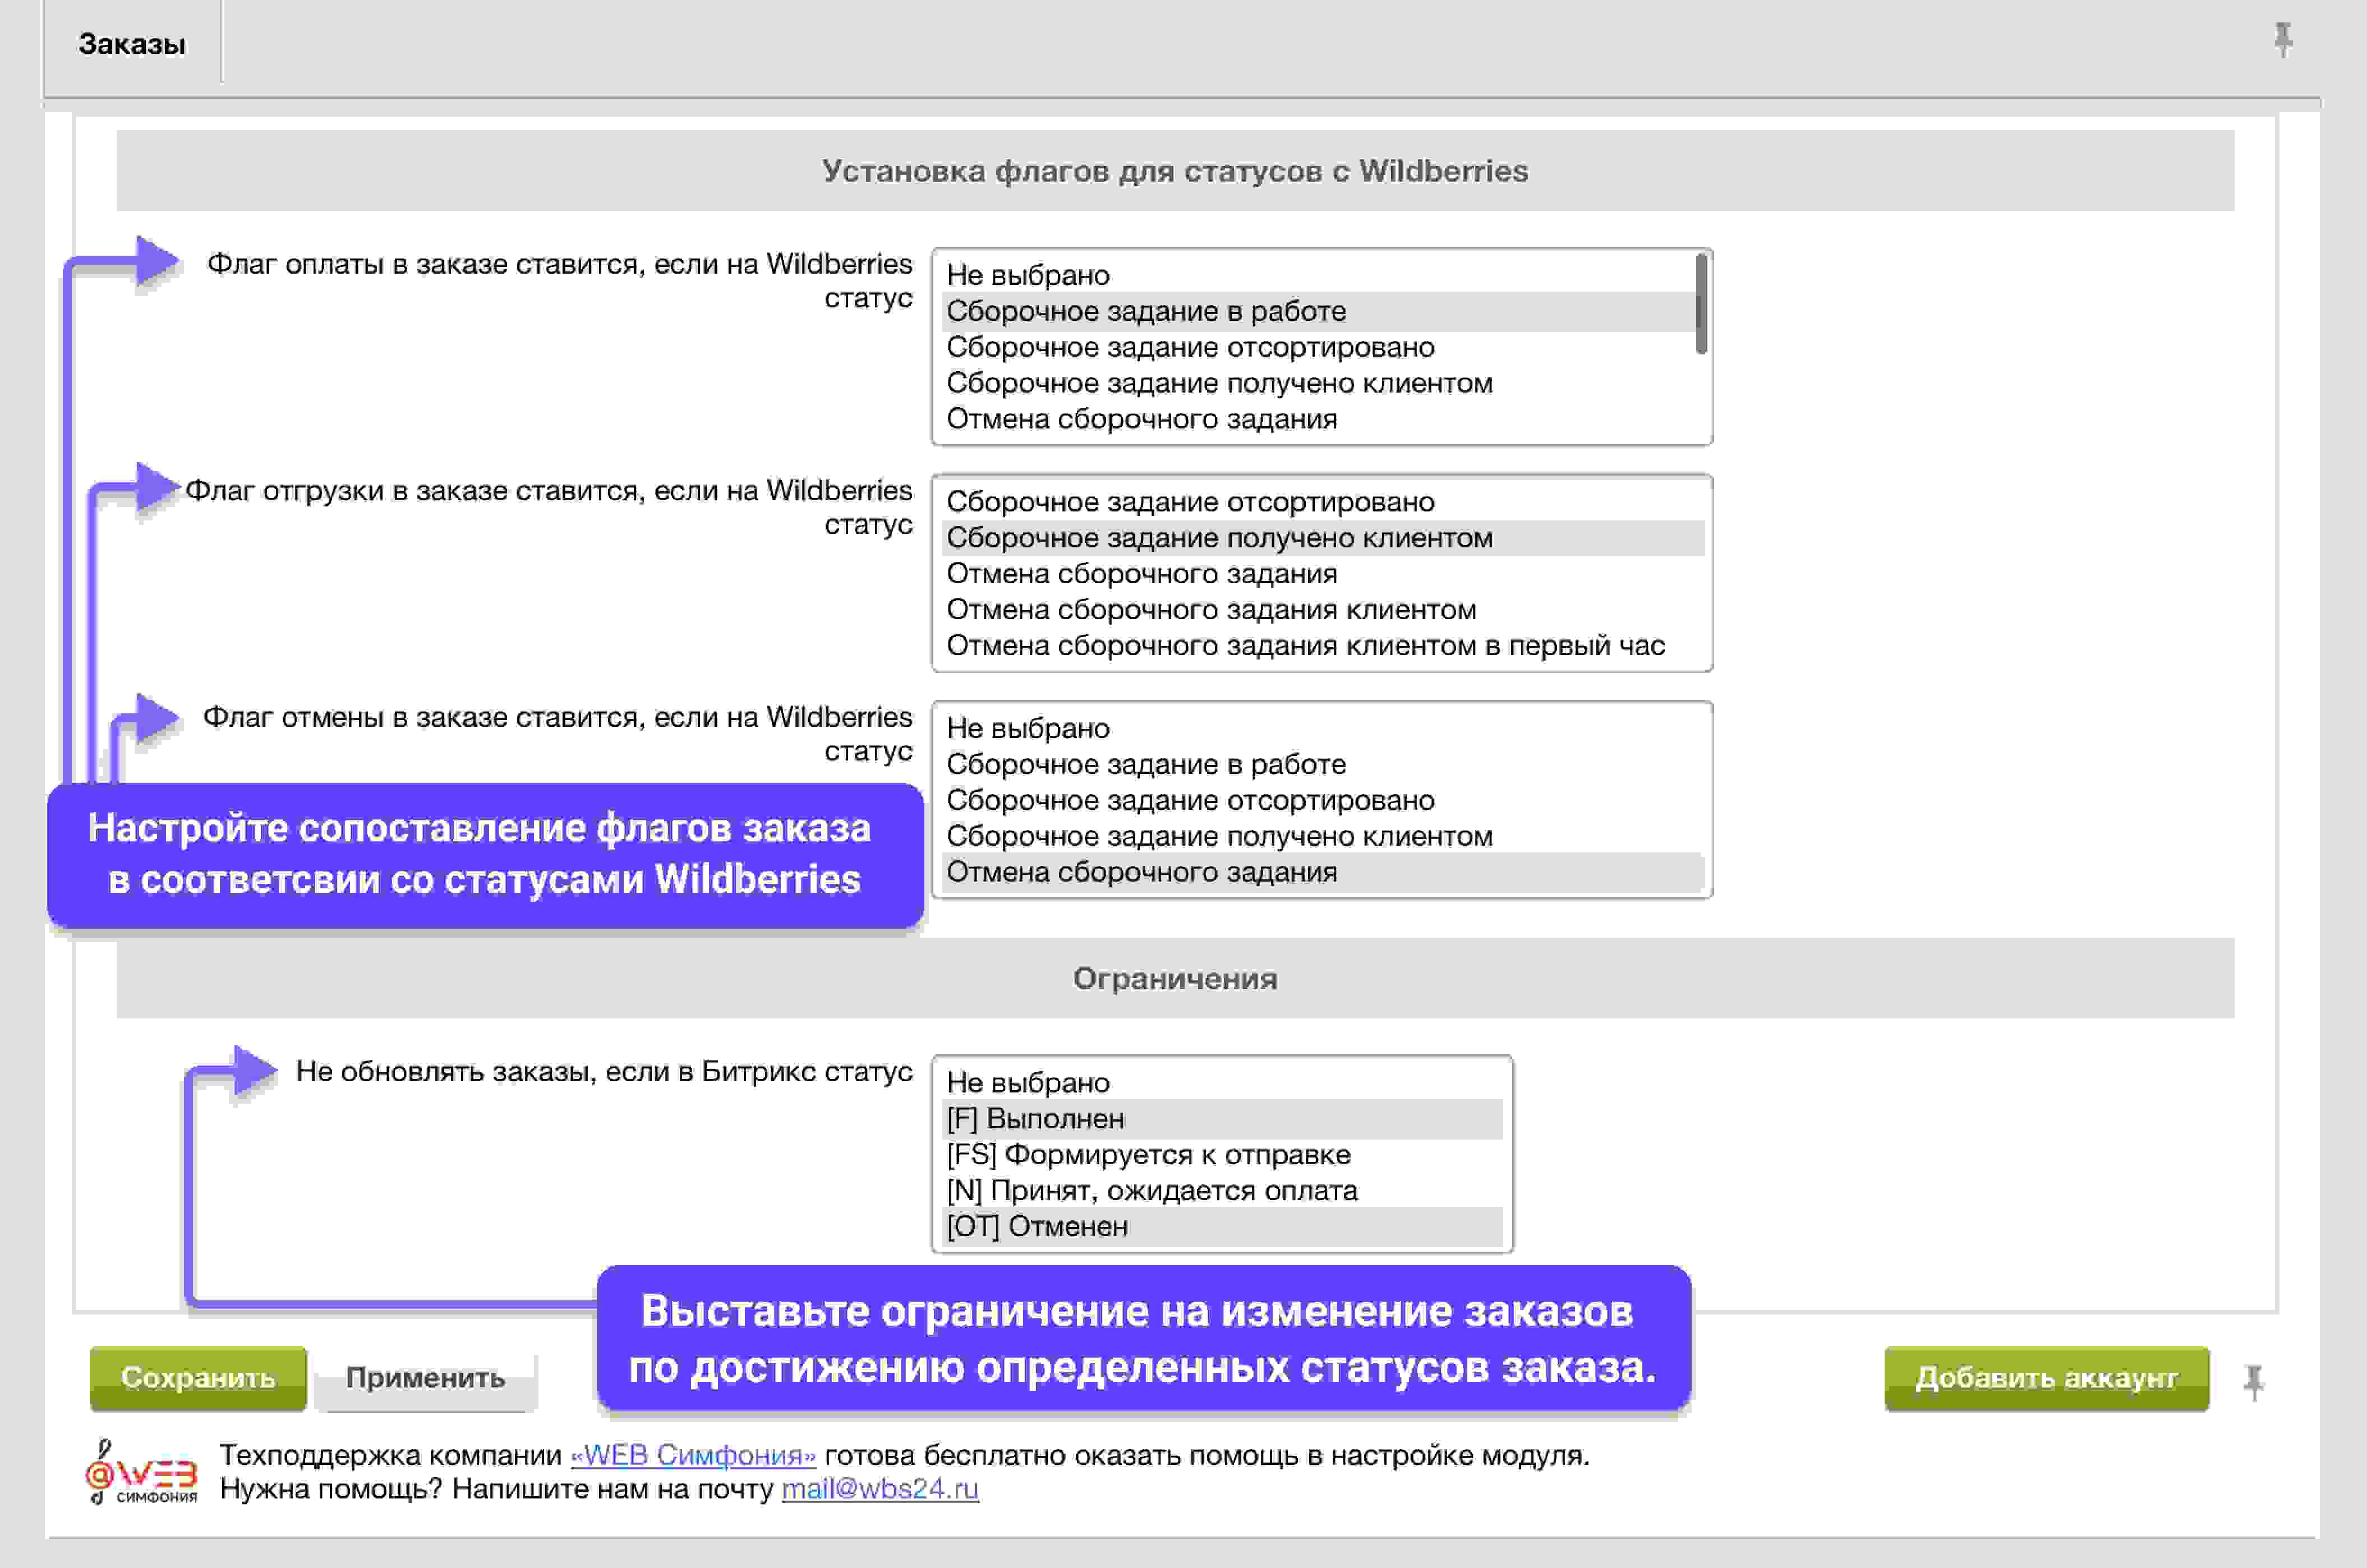
Task: Click the Добавить аккаунт button
Action: tap(2046, 1378)
